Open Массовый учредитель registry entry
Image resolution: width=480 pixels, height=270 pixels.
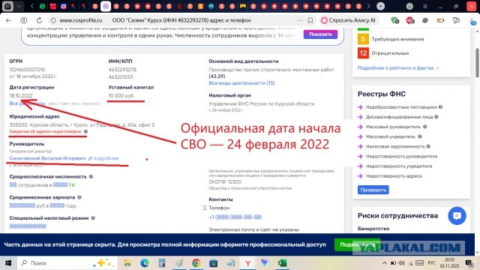(391, 136)
